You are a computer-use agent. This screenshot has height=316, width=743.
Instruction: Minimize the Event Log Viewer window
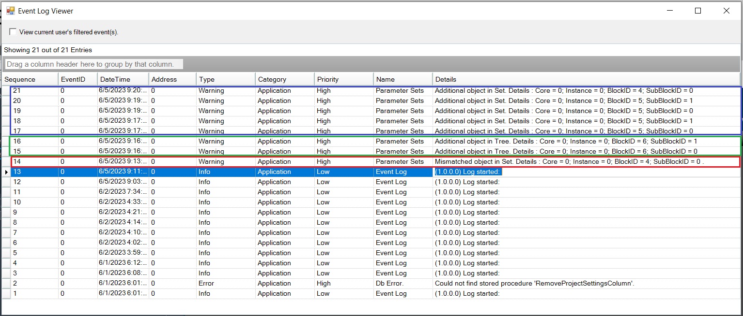(670, 11)
